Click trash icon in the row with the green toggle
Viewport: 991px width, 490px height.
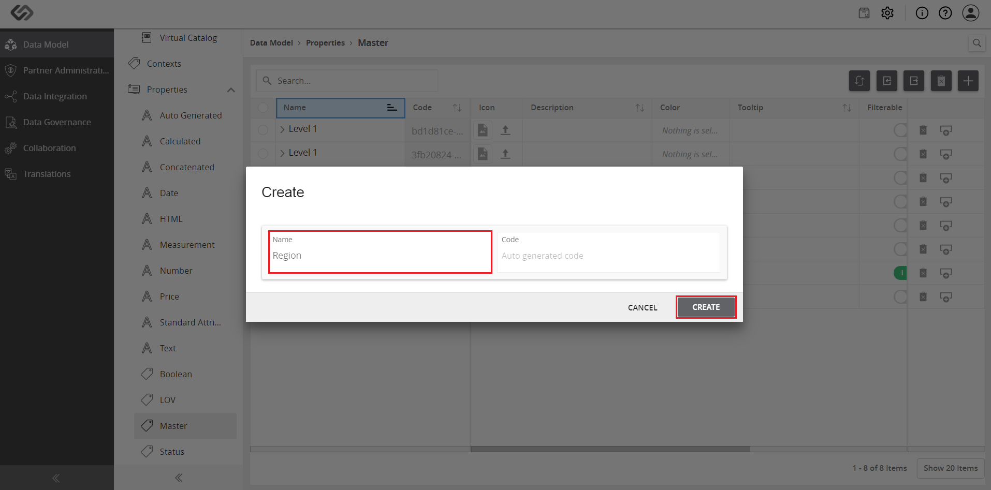click(x=923, y=273)
